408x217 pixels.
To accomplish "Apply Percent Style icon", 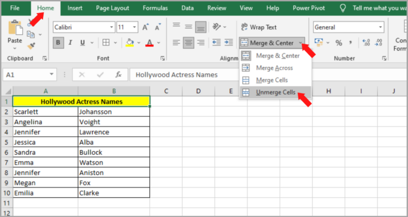I will (339, 43).
